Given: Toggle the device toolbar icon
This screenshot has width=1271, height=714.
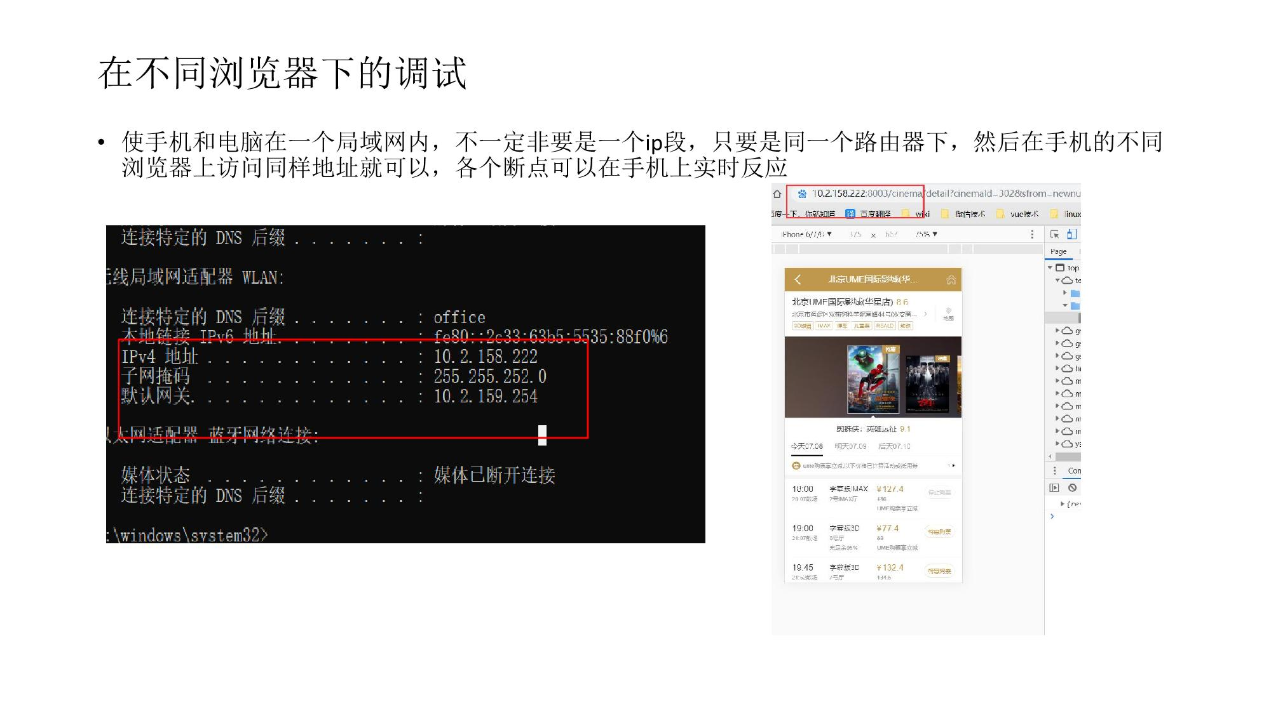Looking at the screenshot, I should pyautogui.click(x=1071, y=234).
